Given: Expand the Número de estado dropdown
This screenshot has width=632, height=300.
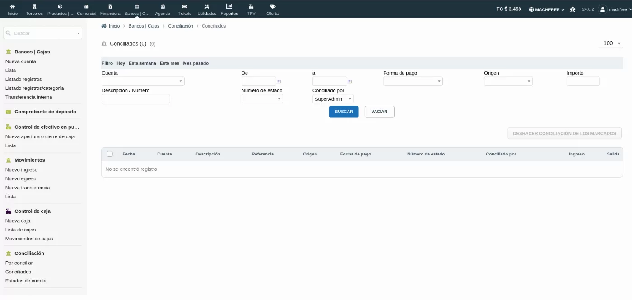Looking at the screenshot, I should click(x=262, y=99).
